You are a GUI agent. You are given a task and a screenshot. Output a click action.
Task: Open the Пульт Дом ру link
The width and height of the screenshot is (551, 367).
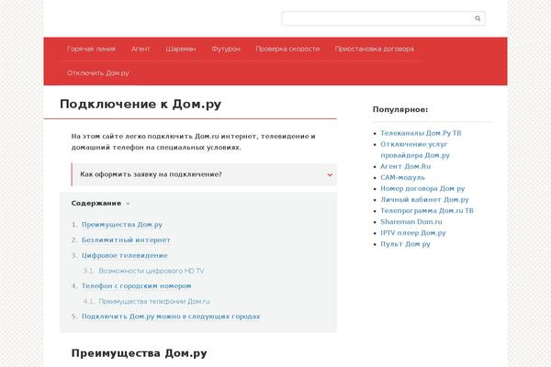tap(405, 244)
